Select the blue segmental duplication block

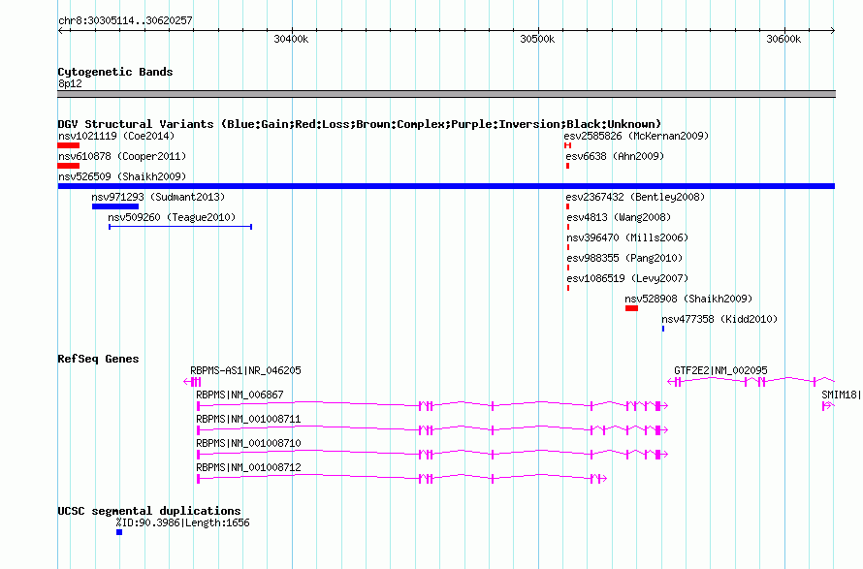click(119, 532)
